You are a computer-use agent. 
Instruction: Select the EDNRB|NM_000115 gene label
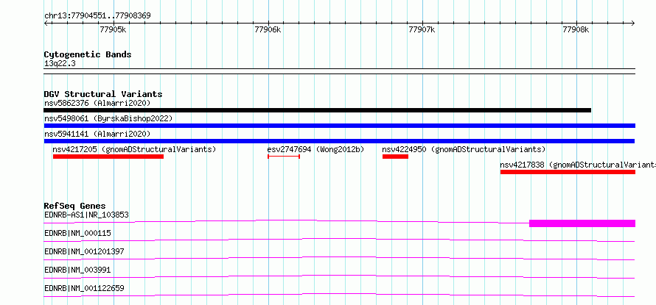pos(77,233)
